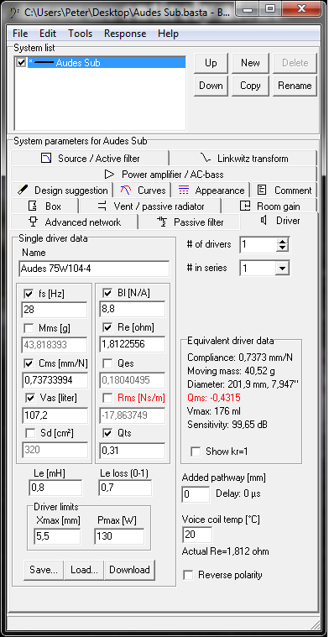Click the Source / Active filter tab icon
This screenshot has width=329, height=637.
(x=46, y=159)
